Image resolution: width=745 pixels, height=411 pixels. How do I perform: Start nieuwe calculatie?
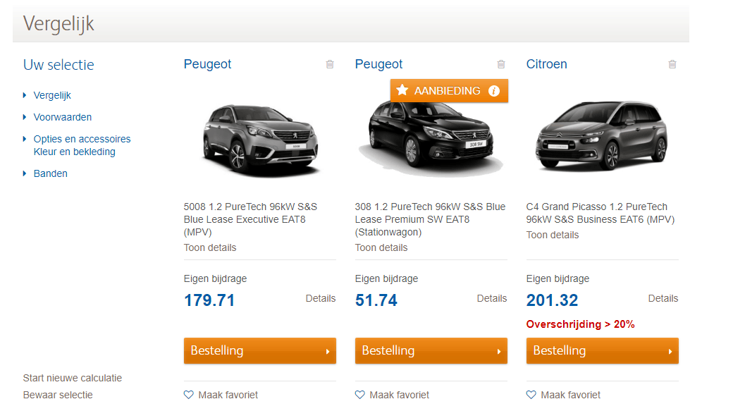tap(73, 378)
